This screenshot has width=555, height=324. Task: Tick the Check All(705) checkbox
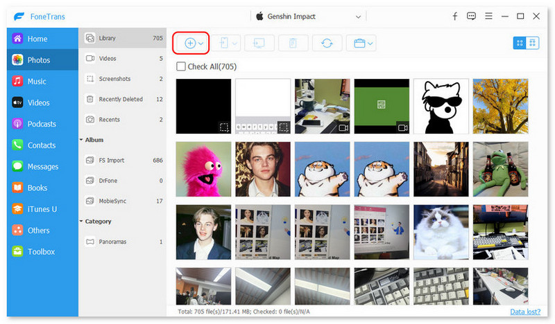click(x=181, y=66)
